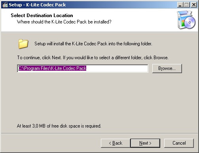Viewport: 199px width, 153px height.
Task: Cancel the K-Lite Codec Pack installation
Action: 179,143
